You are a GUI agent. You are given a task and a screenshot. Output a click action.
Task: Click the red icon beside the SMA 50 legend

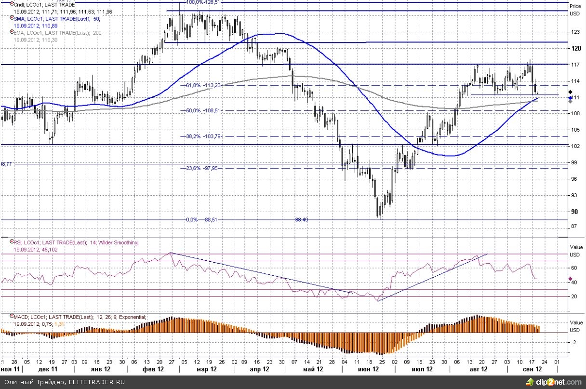point(12,18)
